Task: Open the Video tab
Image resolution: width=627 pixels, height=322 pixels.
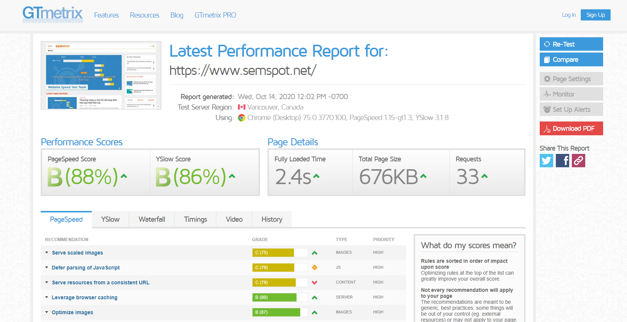Action: pyautogui.click(x=234, y=220)
